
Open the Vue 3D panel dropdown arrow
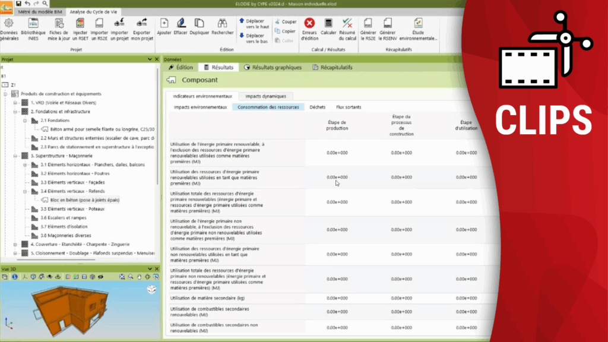(150, 269)
